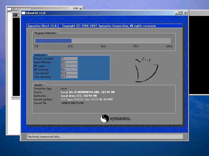Click the Connection type value Local

coord(64,88)
